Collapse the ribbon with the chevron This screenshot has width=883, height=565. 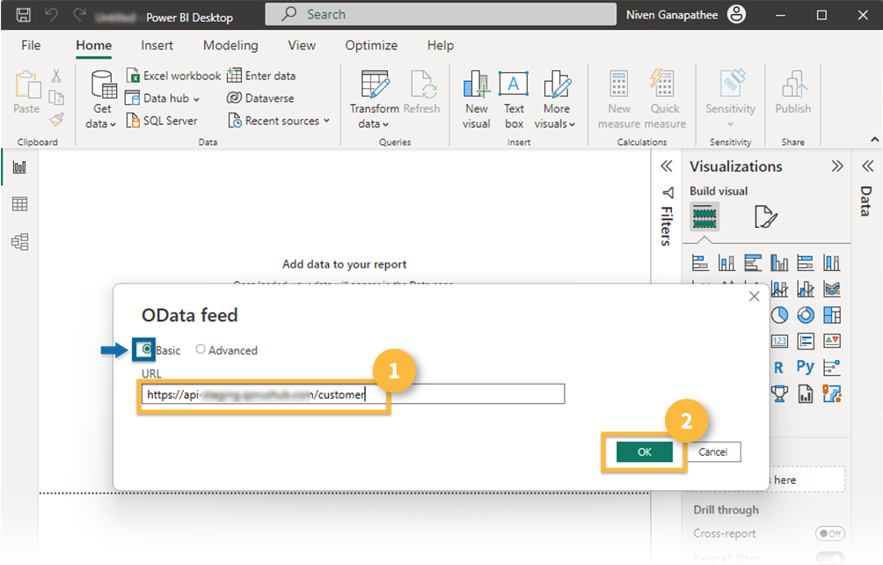click(874, 139)
